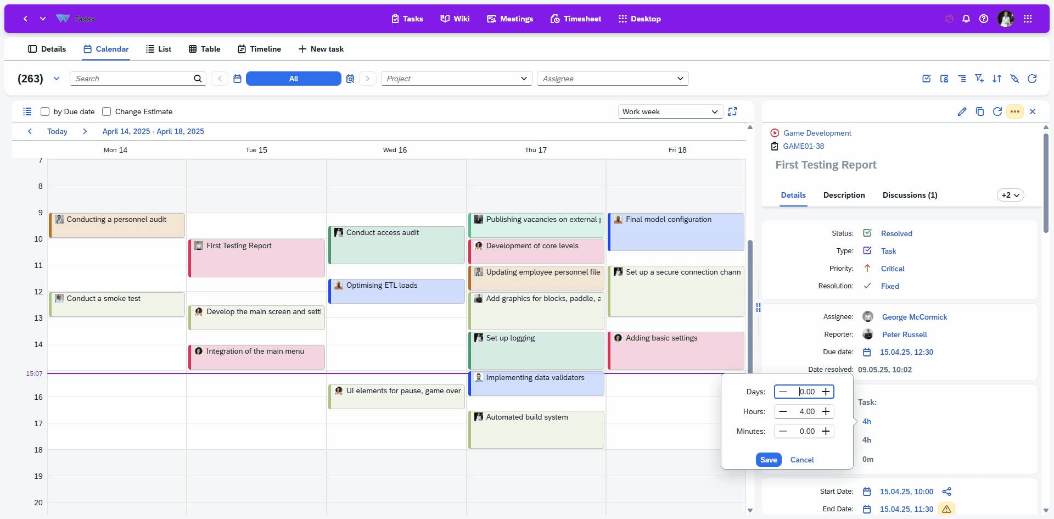Enable the by Due date checkbox
This screenshot has width=1054, height=519.
46,111
